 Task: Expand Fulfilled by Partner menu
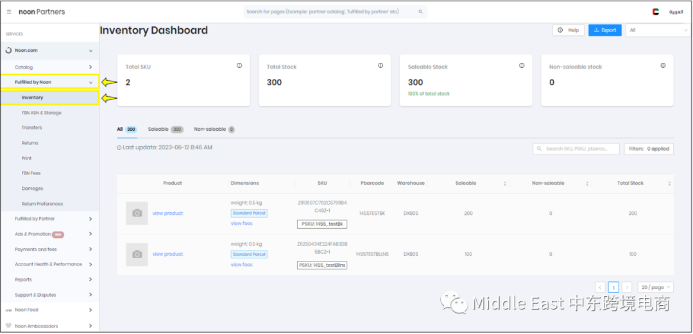tap(90, 219)
